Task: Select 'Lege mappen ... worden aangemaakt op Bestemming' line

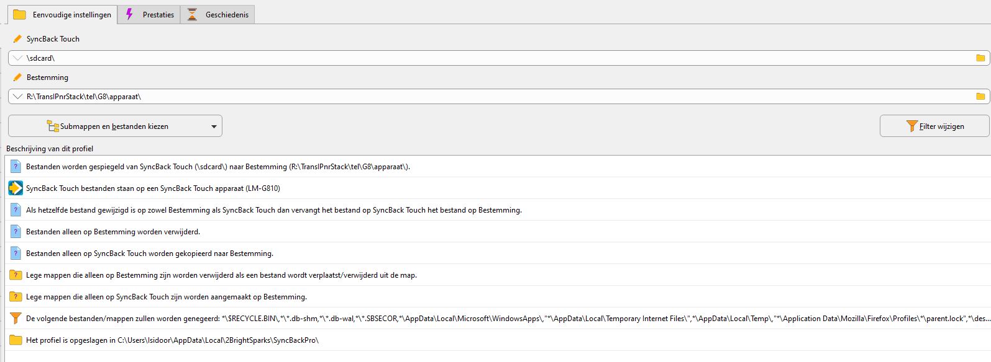Action: (x=498, y=296)
